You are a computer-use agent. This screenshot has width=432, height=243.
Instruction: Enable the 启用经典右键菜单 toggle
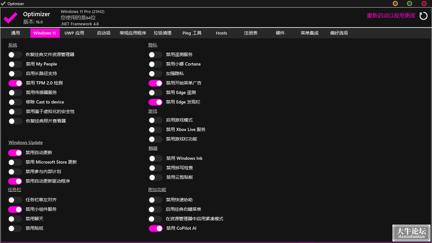(156, 209)
